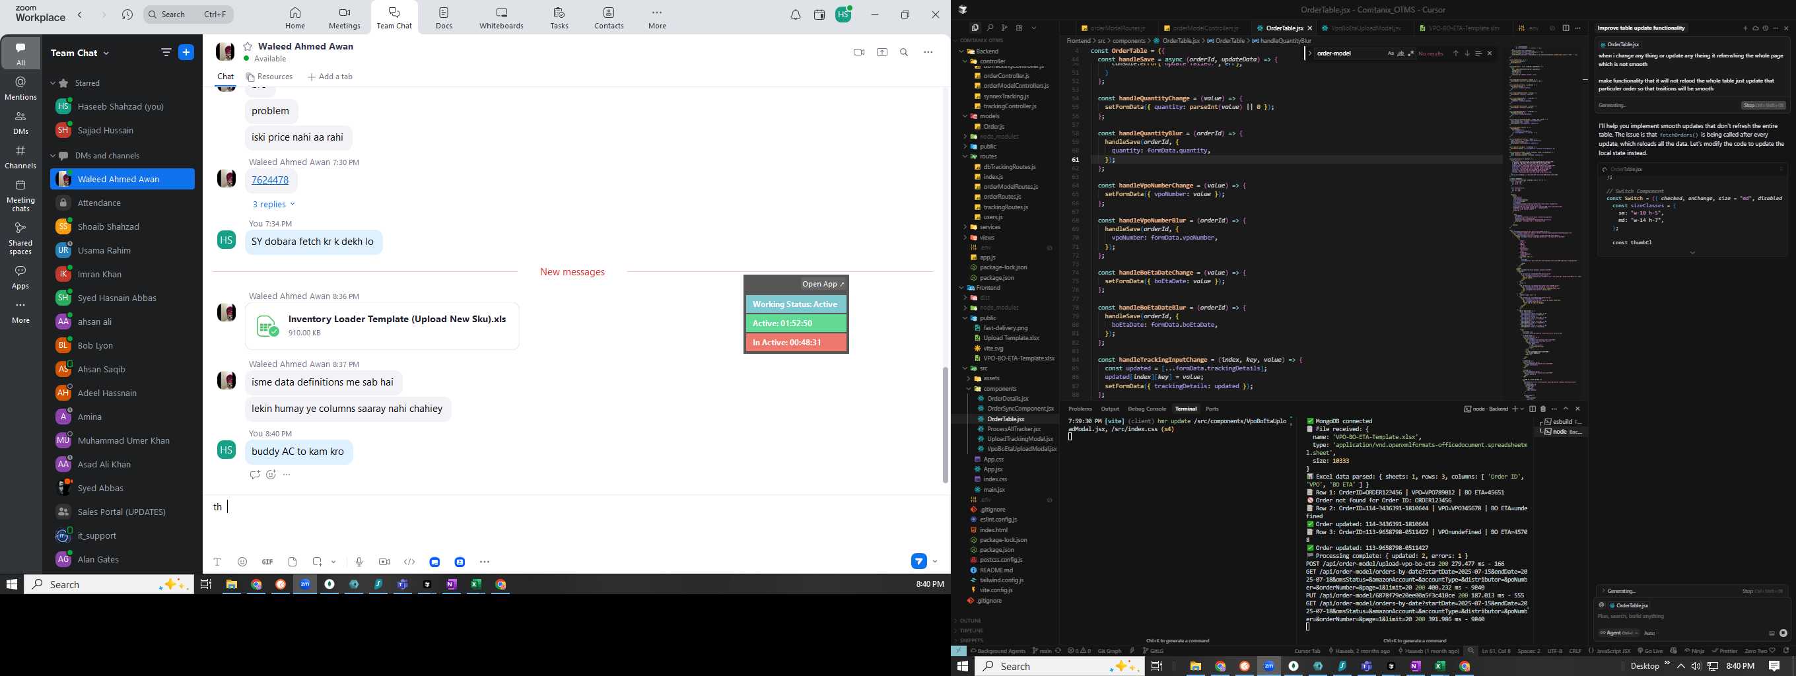This screenshot has width=1796, height=676.
Task: Open Cursor explorer icon in sidebar
Action: tap(975, 28)
